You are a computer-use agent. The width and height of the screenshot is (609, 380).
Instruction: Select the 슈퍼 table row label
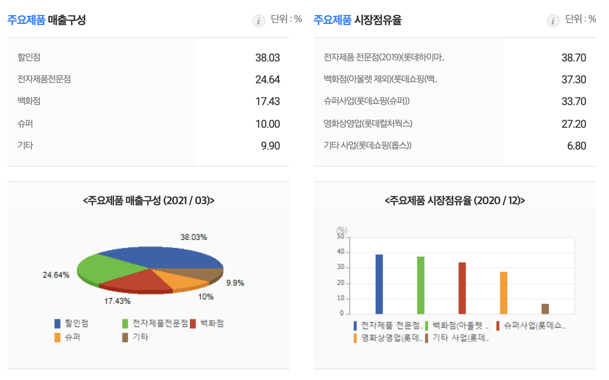(x=25, y=123)
